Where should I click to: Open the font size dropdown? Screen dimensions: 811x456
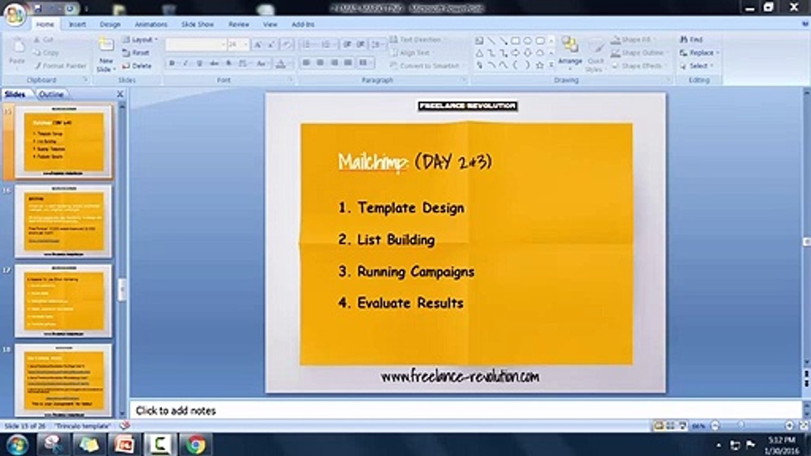[238, 45]
